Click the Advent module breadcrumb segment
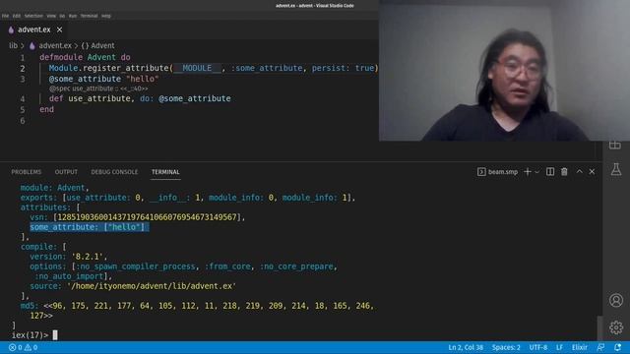 (x=98, y=46)
